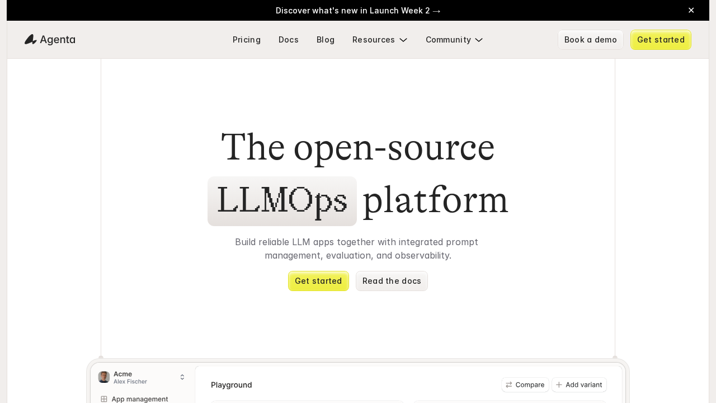Open the Launch Week 2 announcement link

[x=358, y=11]
